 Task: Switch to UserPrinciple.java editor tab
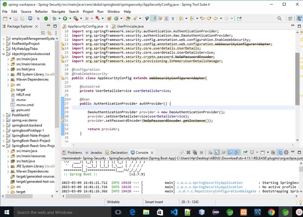130,26
